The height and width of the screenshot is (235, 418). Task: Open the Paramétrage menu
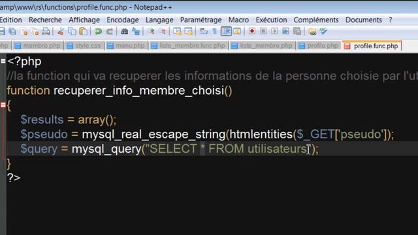pyautogui.click(x=201, y=20)
